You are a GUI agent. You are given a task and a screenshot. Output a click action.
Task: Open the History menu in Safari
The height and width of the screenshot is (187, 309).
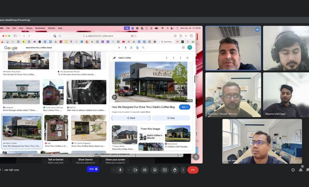tap(29, 28)
